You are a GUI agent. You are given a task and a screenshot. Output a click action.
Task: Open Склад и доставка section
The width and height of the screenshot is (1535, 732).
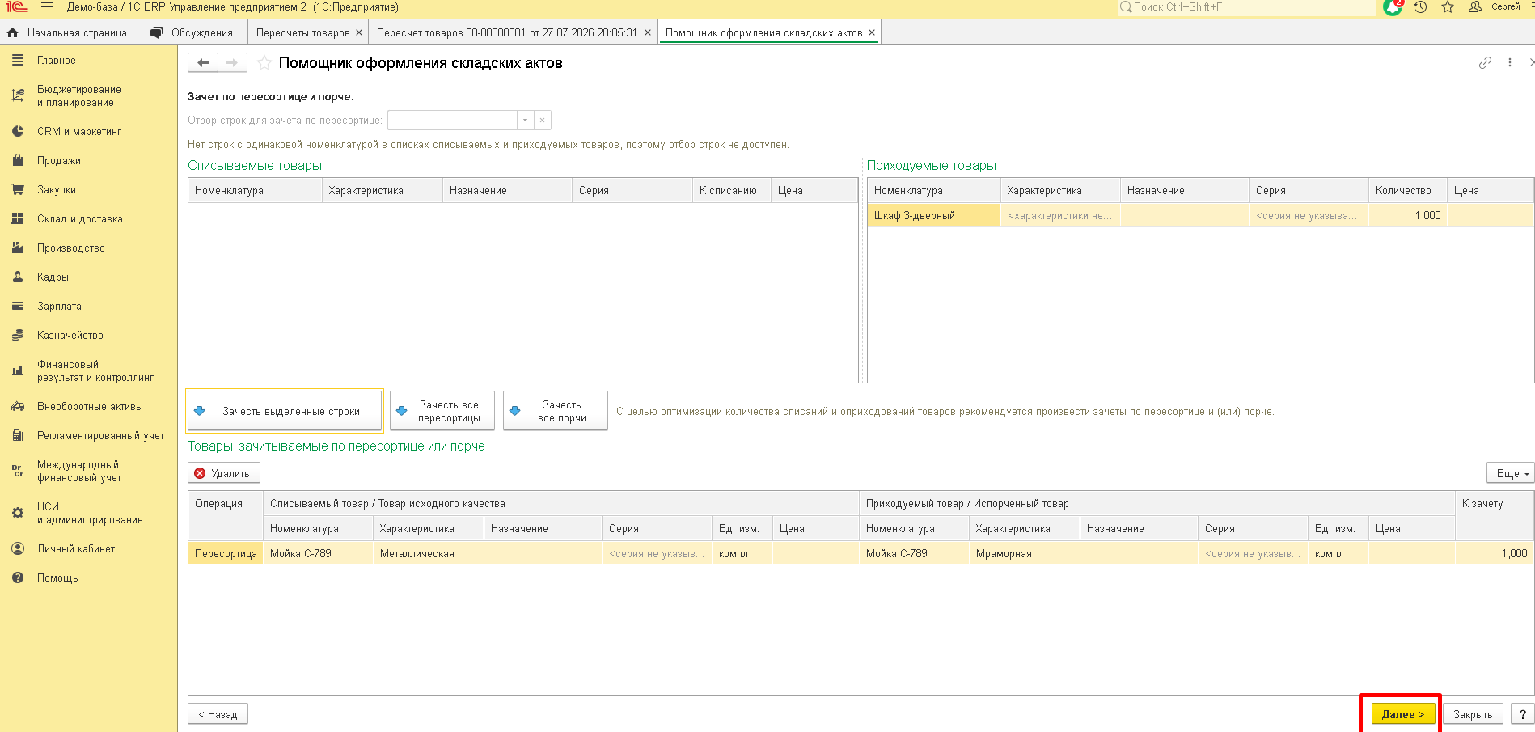pos(80,219)
